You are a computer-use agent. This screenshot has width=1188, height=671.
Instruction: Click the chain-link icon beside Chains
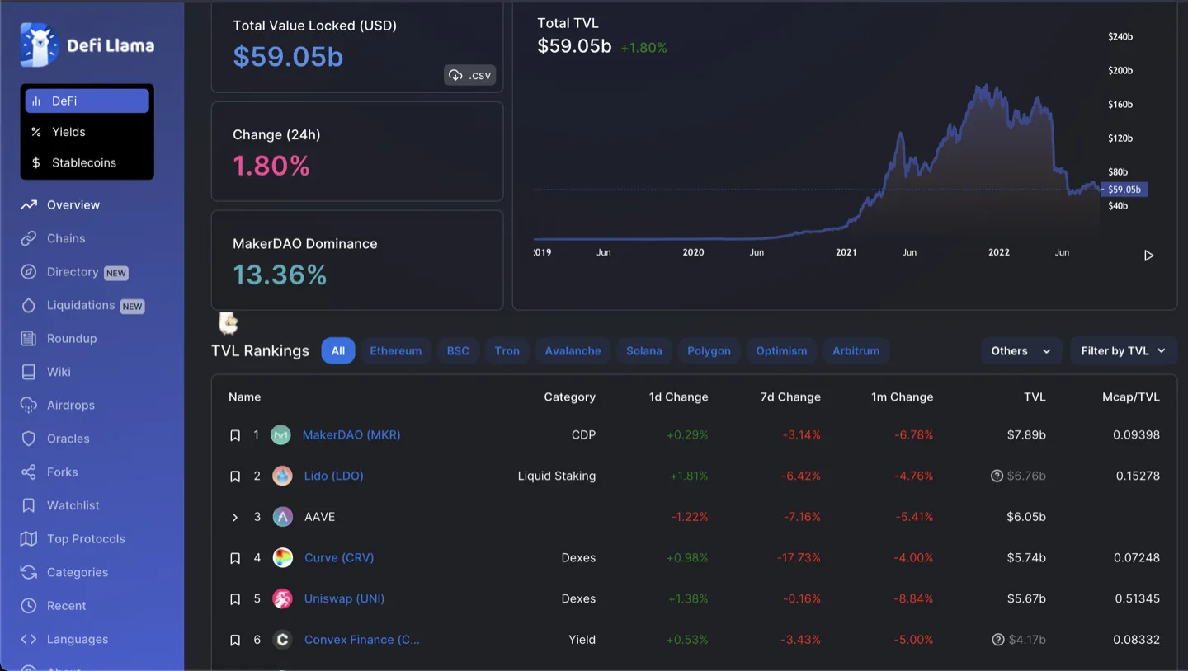pyautogui.click(x=29, y=238)
